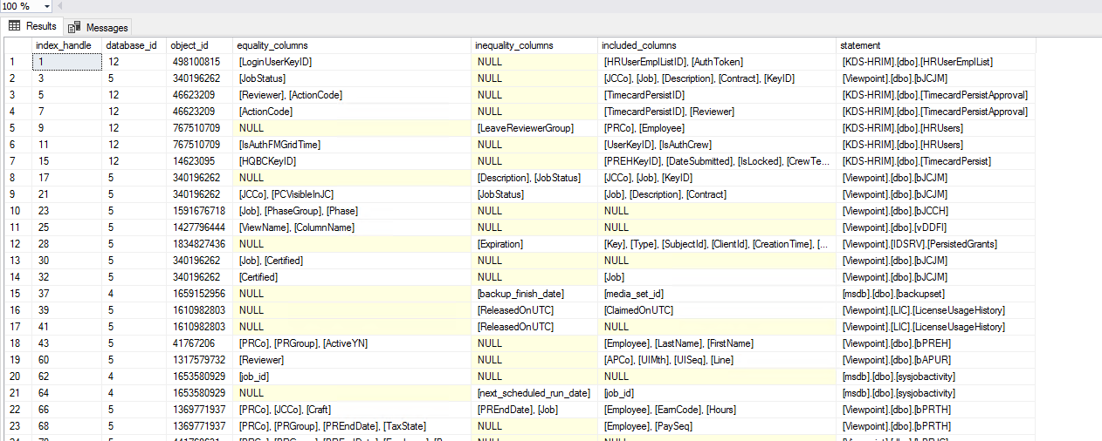The height and width of the screenshot is (441, 1102).
Task: Click the index_handle column header
Action: [x=63, y=45]
